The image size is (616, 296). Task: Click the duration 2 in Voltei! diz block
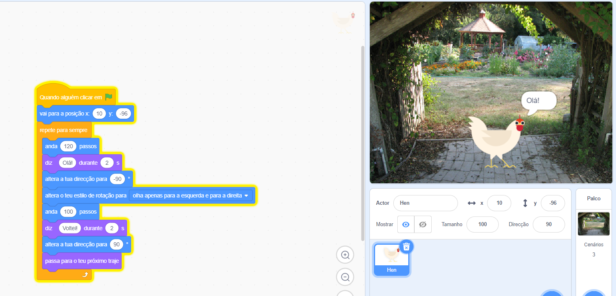[x=112, y=228]
